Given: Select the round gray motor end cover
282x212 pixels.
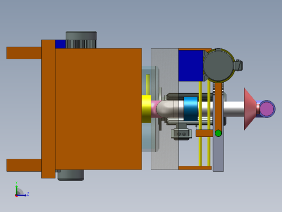Looking at the screenshot, I should coord(219,65).
